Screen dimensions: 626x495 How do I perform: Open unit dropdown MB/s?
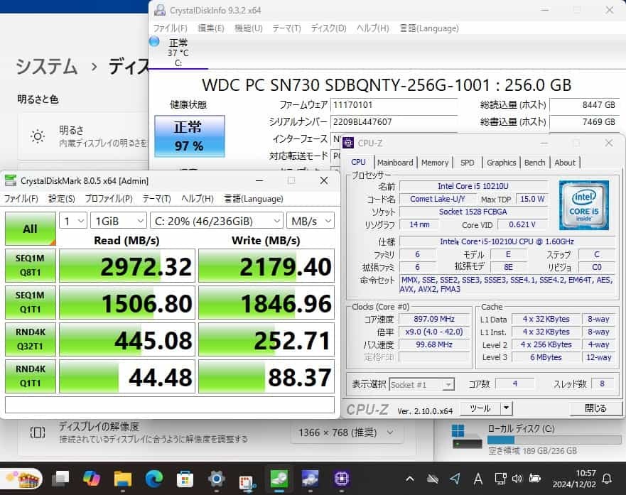tap(311, 221)
